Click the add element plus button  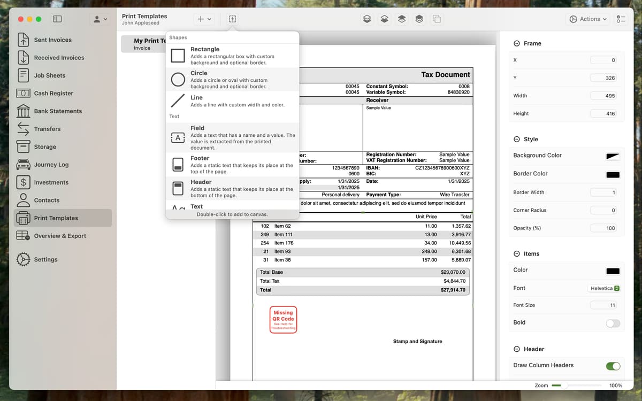[204, 19]
